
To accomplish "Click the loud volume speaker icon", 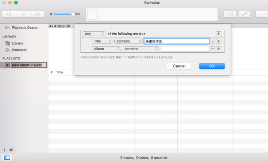I will pos(78,14).
